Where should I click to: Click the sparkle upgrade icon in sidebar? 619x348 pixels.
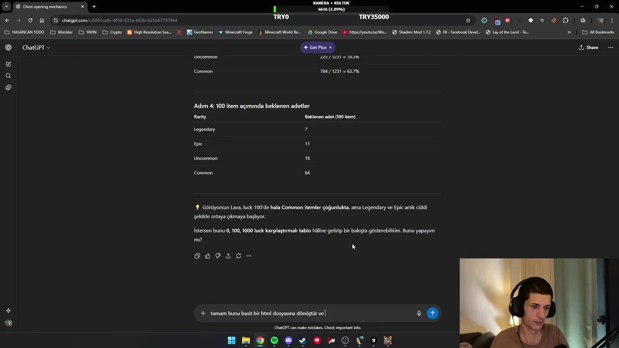[x=8, y=311]
